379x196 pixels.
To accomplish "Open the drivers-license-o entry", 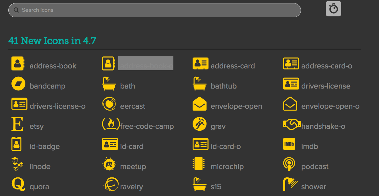I will (20, 104).
